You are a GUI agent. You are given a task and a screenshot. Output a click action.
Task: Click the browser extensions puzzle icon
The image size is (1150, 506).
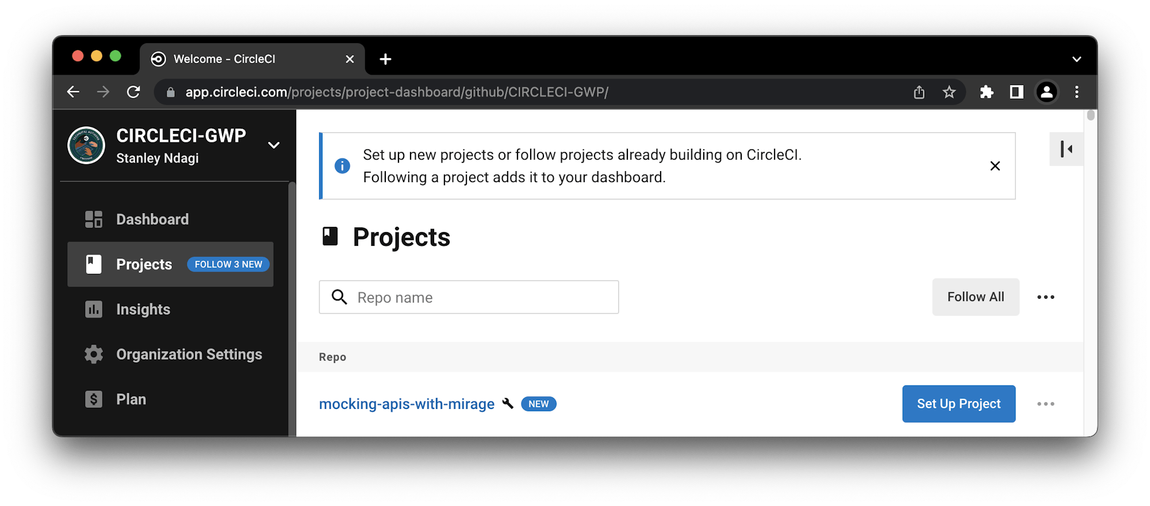[x=987, y=92]
